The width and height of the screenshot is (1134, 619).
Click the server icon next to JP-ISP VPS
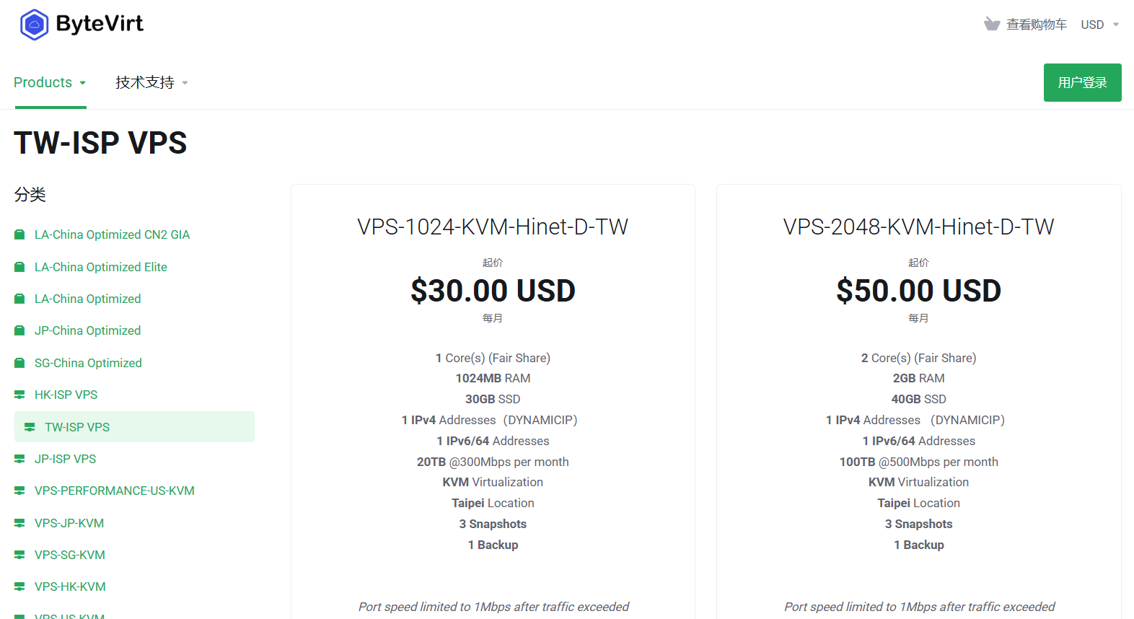point(19,458)
